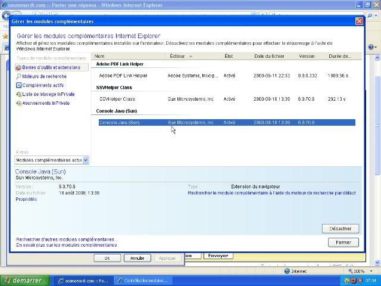Select Barres d'outils et extensions category

point(51,67)
